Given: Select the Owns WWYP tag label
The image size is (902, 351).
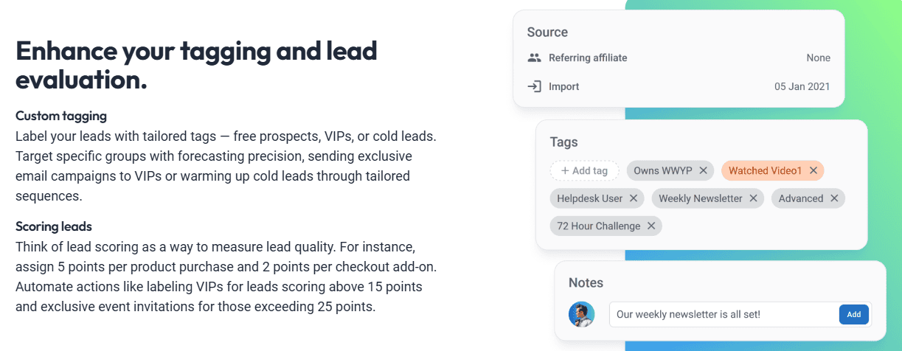Looking at the screenshot, I should coord(663,171).
